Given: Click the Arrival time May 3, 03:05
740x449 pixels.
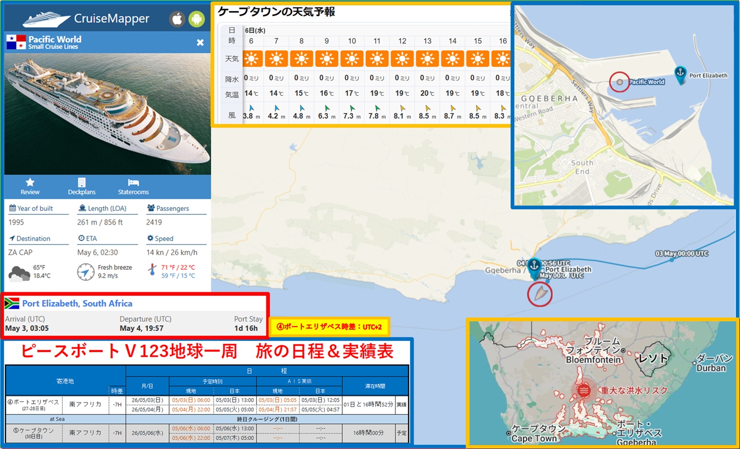Looking at the screenshot, I should (x=27, y=328).
